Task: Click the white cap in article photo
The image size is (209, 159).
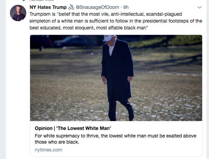Action: click(x=109, y=38)
